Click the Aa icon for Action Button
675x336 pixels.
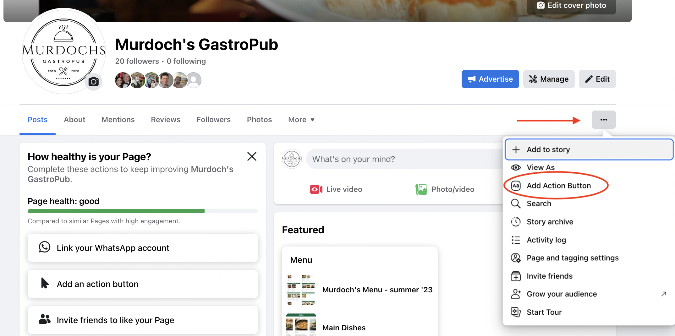(516, 186)
